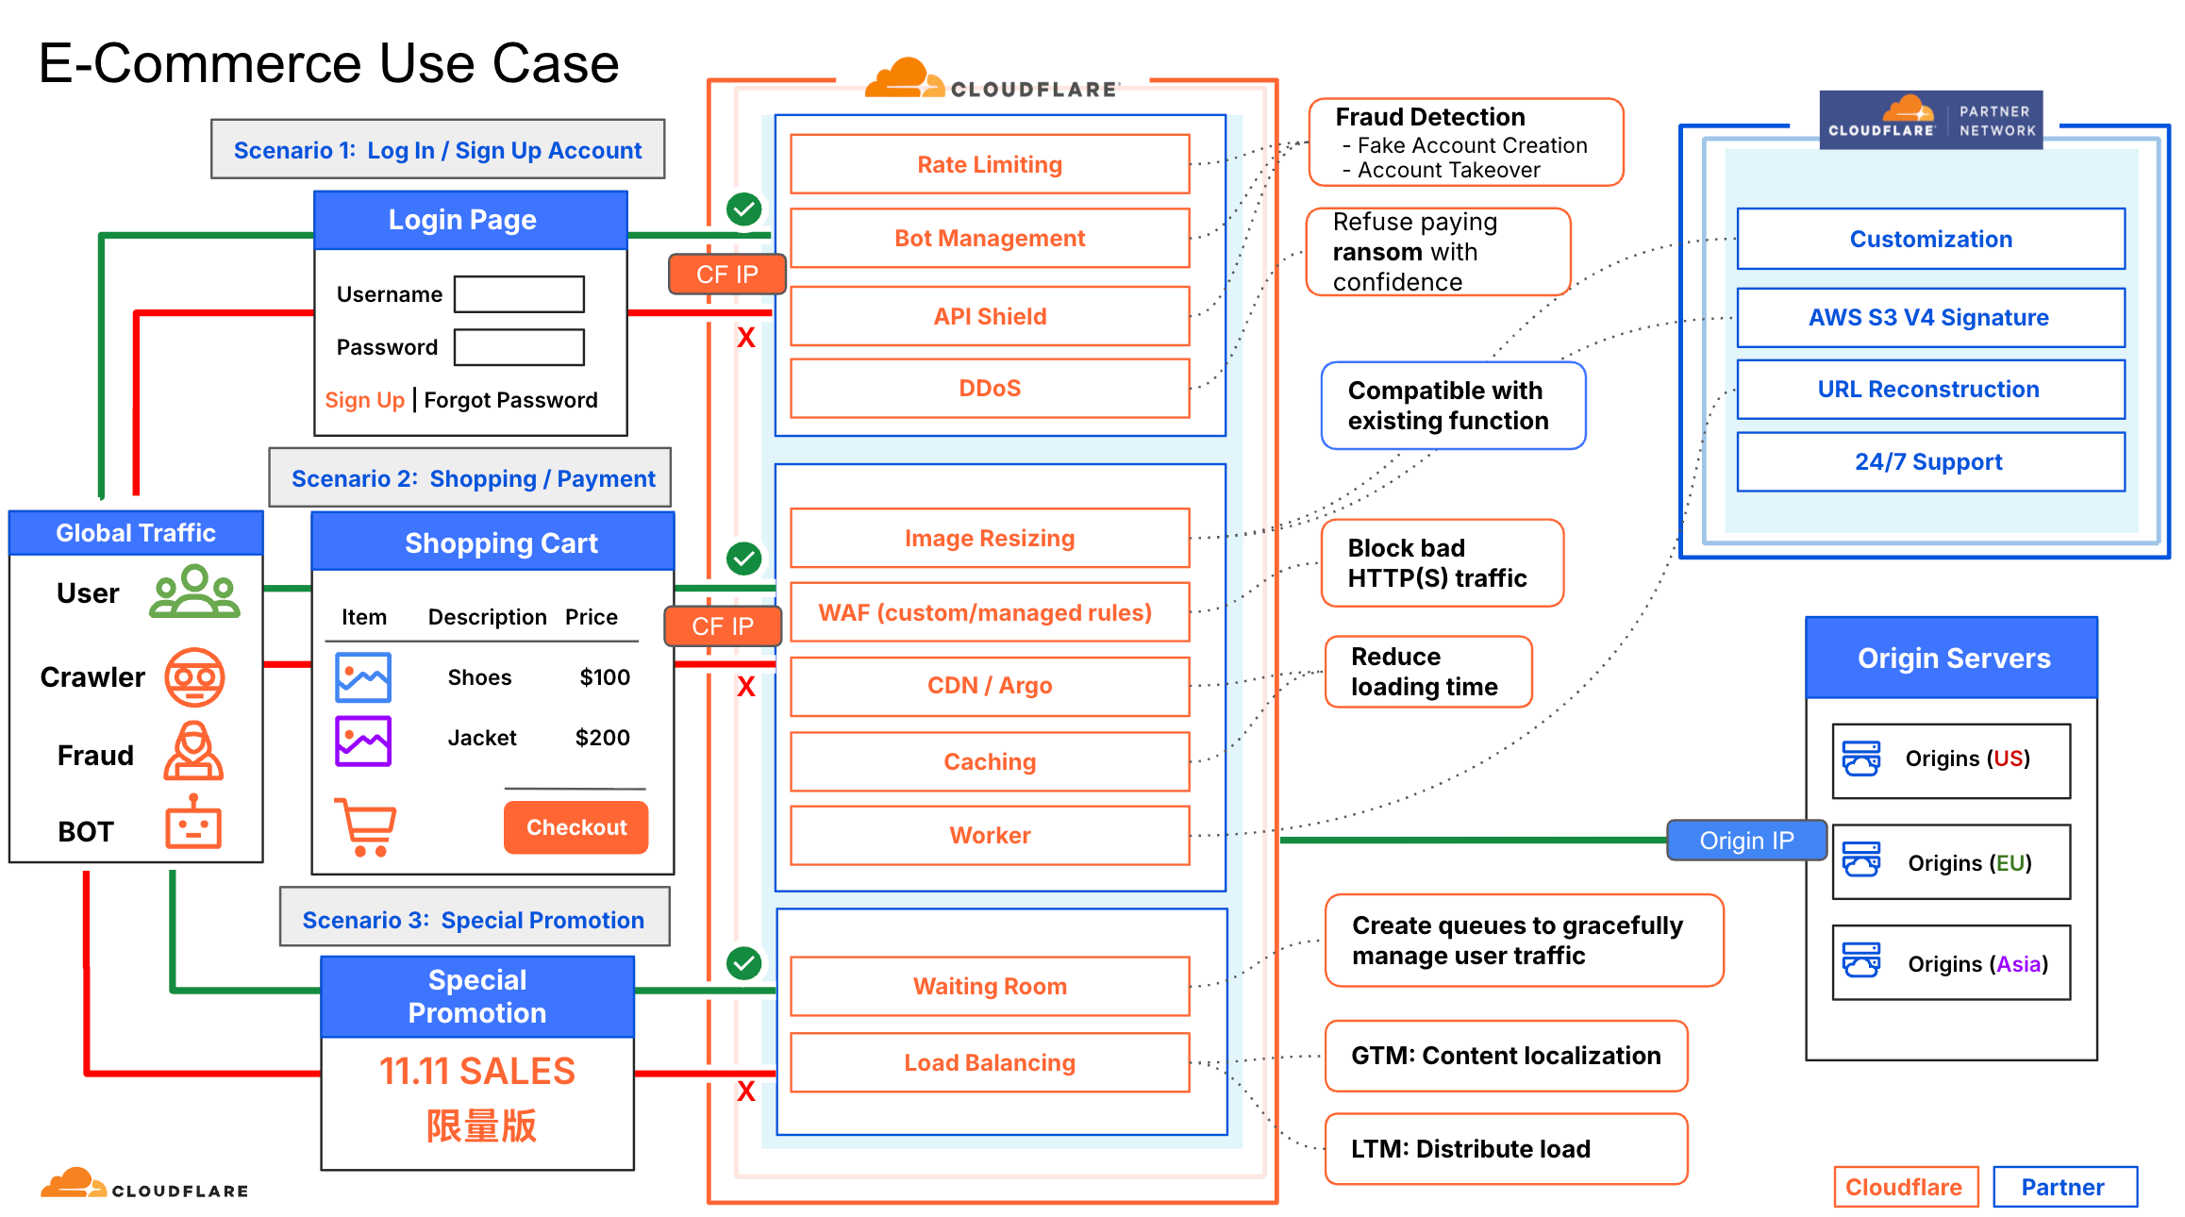Click the orange shopping cart icon
The width and height of the screenshot is (2185, 1217).
366,827
